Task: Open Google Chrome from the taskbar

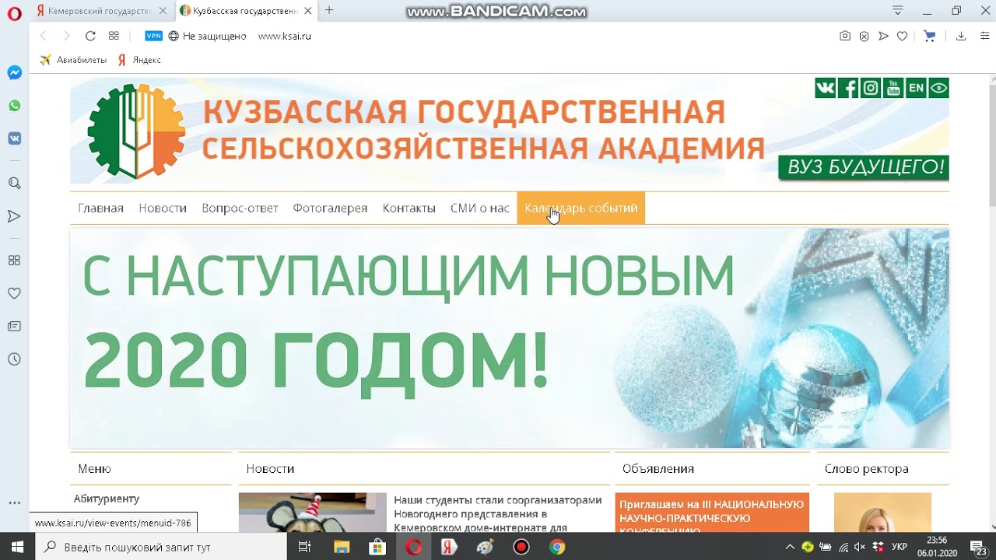Action: (x=557, y=547)
